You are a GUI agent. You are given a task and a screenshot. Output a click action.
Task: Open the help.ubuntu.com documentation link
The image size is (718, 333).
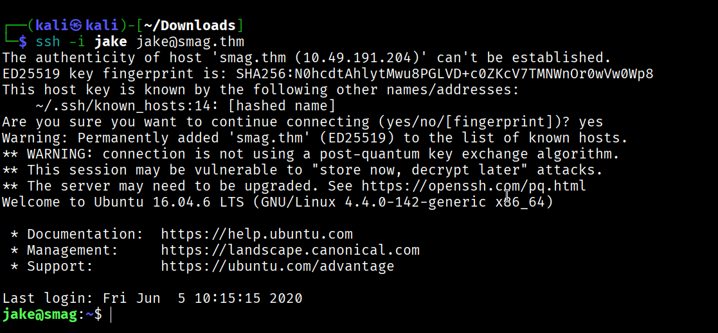pos(256,234)
